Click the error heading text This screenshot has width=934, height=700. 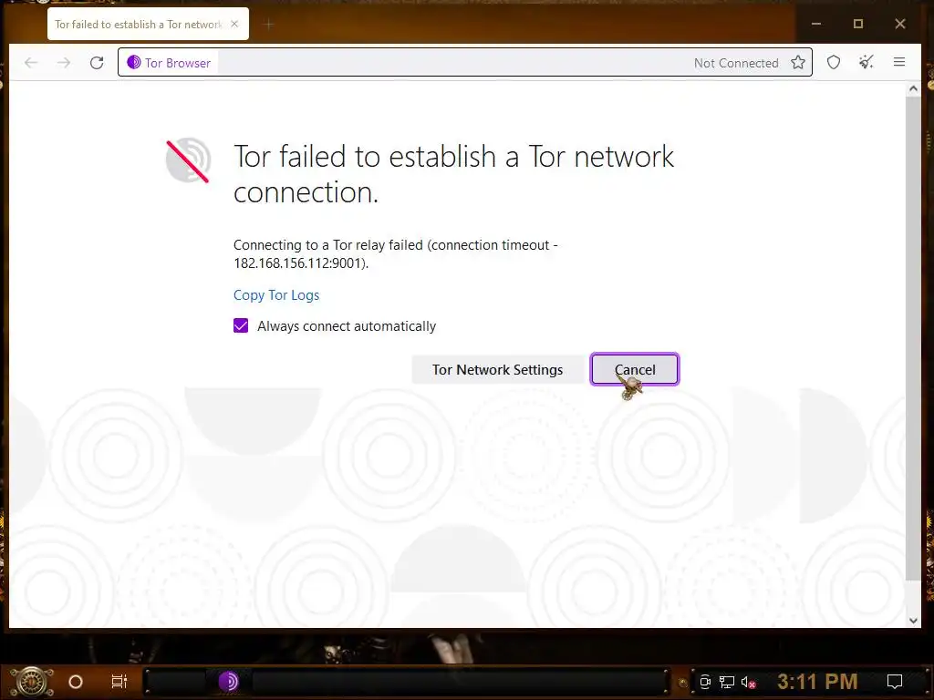click(454, 174)
